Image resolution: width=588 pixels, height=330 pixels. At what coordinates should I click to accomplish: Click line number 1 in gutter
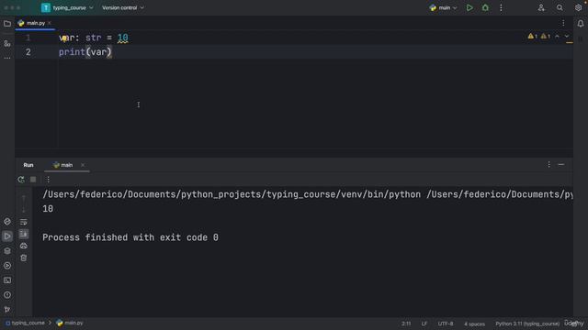click(28, 38)
